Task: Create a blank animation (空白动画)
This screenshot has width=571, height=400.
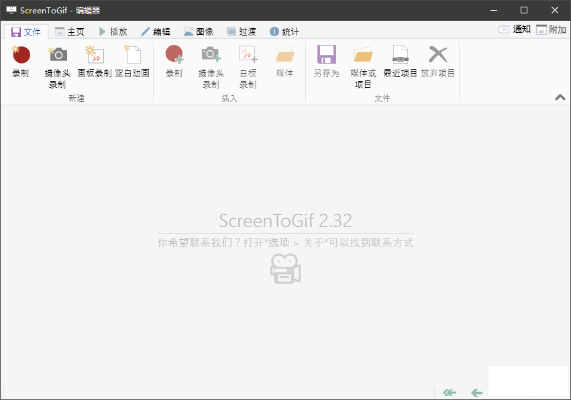Action: [x=132, y=62]
